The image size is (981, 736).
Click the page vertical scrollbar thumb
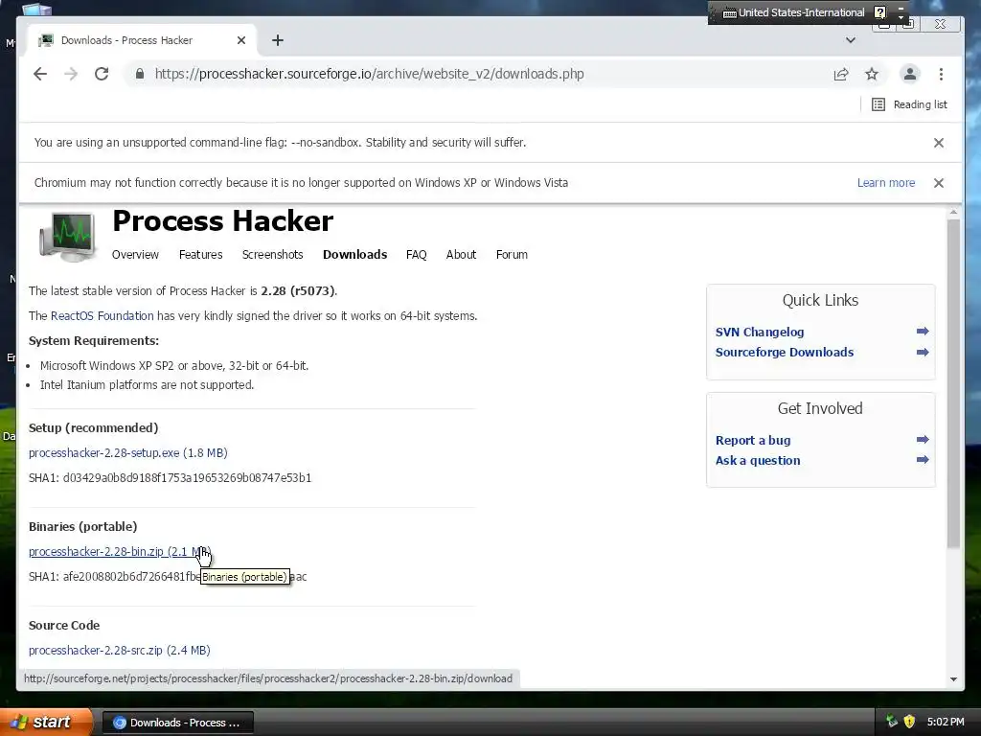click(x=953, y=383)
